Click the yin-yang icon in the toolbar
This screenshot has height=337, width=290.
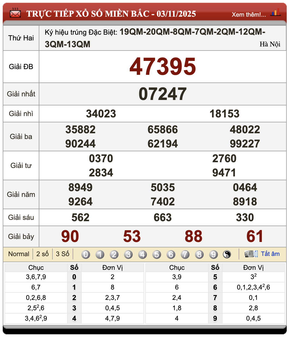[x=226, y=254]
